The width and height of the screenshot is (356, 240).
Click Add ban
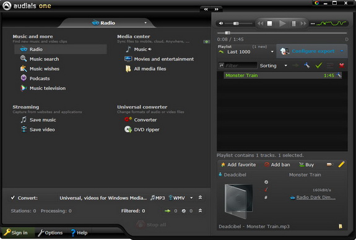coord(277,165)
